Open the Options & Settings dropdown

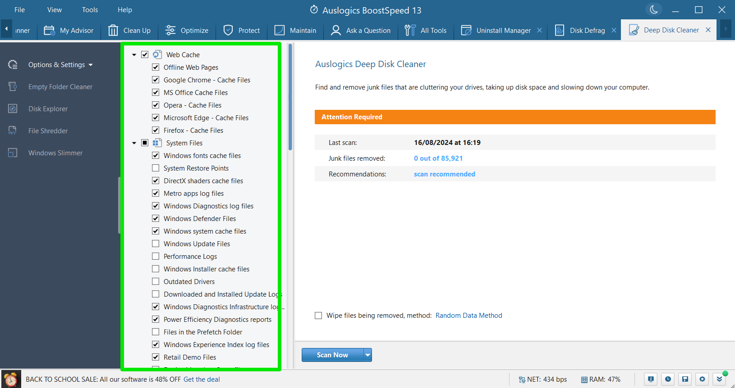coord(60,65)
